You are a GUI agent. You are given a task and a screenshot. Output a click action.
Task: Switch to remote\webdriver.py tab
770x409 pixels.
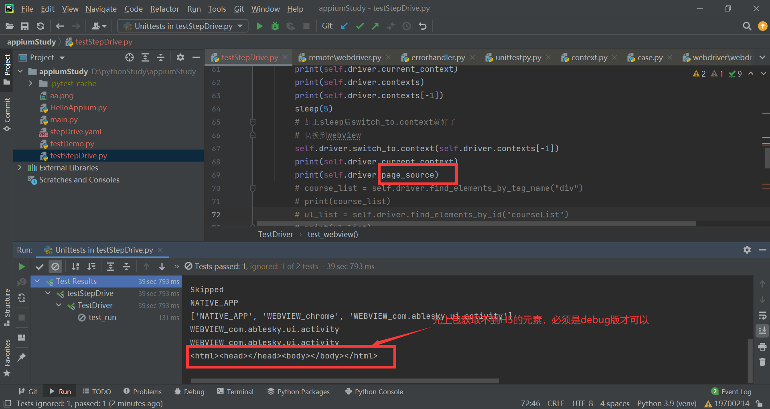coord(344,57)
